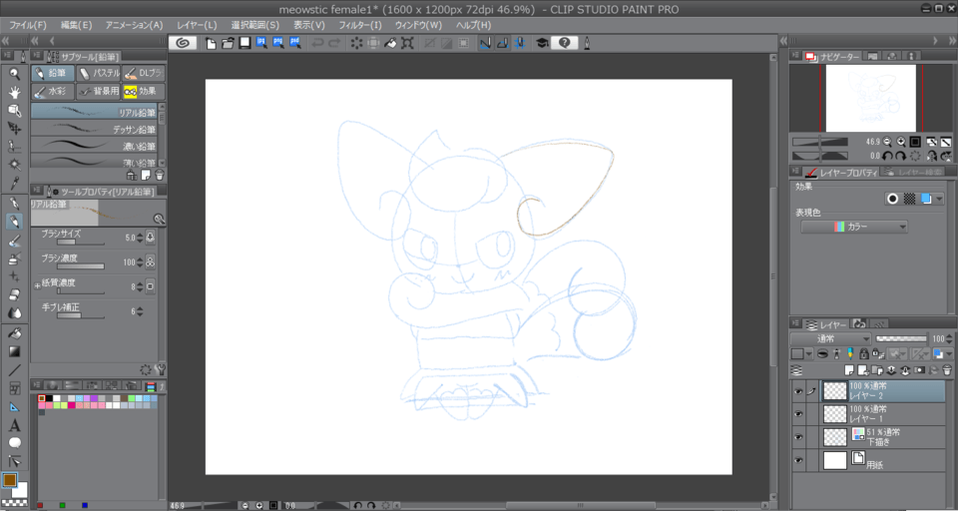The image size is (958, 511).
Task: Delete the selected layer
Action: pos(947,370)
